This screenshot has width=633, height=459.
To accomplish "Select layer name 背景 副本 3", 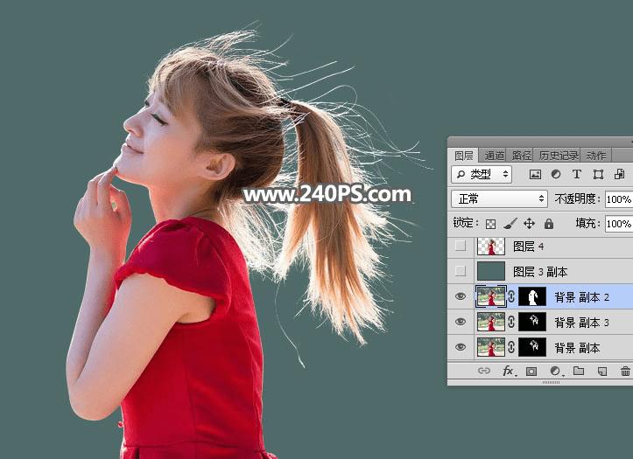I will pos(581,323).
